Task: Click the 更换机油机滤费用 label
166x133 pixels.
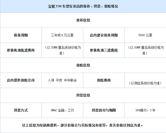Action: (x=21, y=50)
